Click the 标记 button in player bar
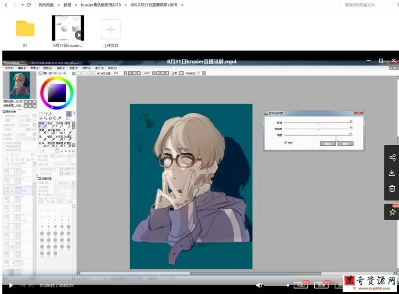This screenshot has width=399, height=294. pyautogui.click(x=301, y=286)
